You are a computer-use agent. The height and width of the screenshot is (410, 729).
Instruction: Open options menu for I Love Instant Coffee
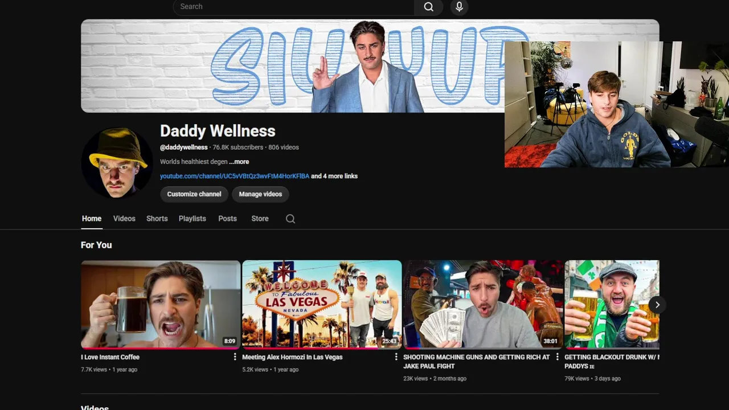click(235, 356)
